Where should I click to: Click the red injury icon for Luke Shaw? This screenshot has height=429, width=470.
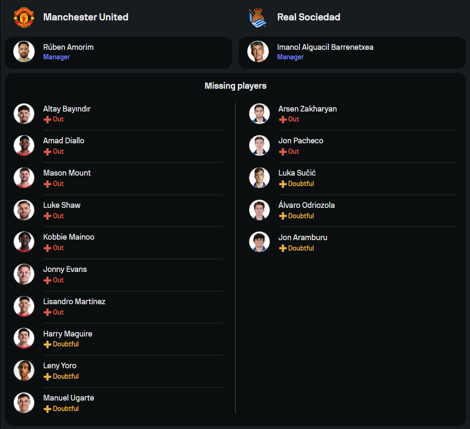[47, 216]
